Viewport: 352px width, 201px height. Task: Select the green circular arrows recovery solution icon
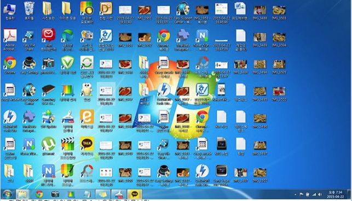click(87, 67)
